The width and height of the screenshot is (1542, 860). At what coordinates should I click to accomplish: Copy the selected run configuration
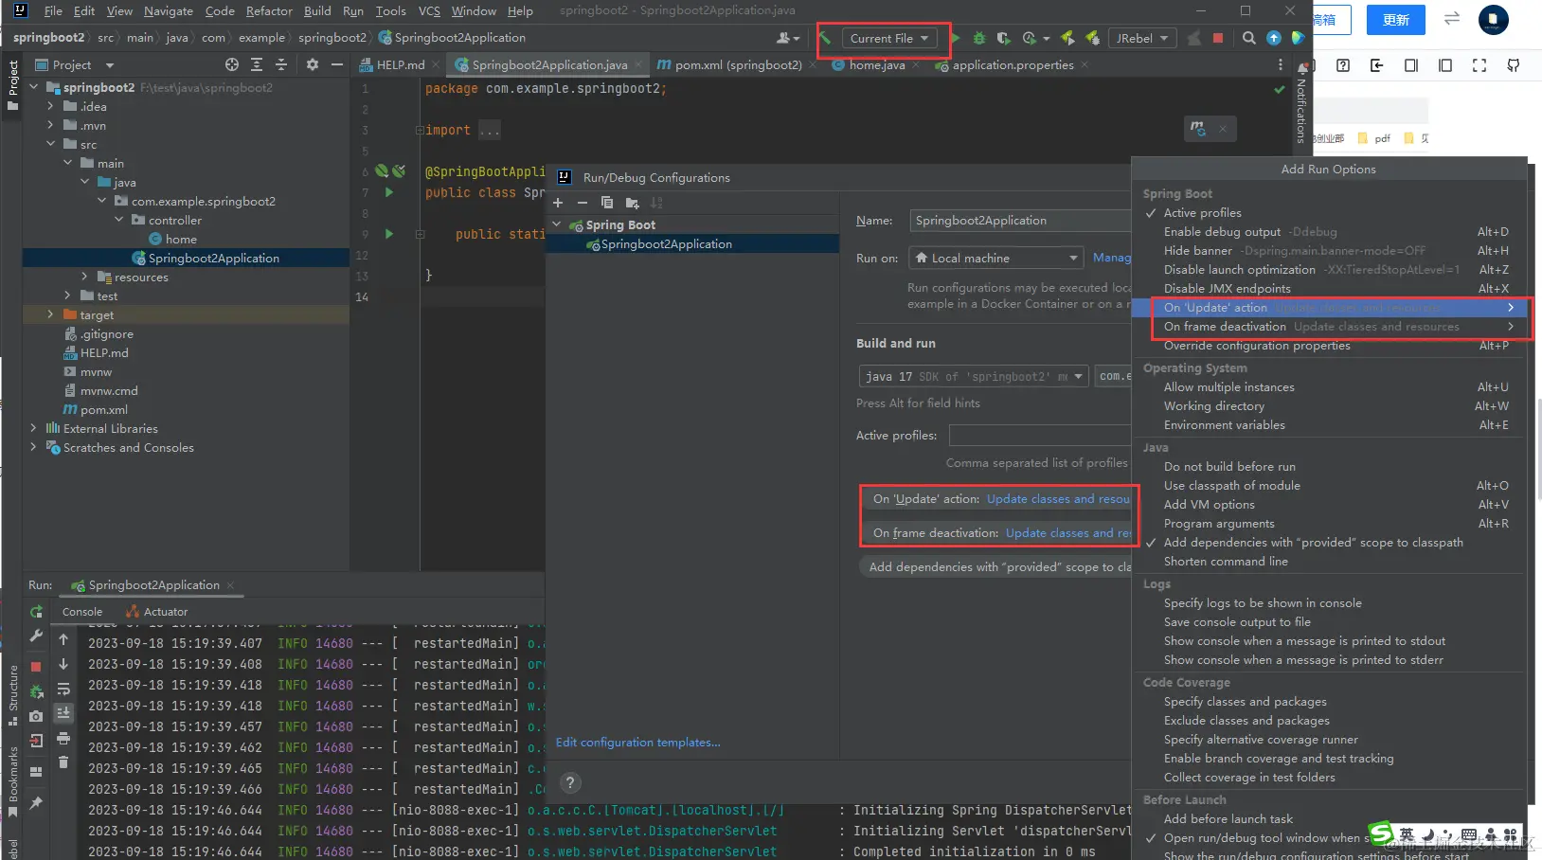(x=607, y=203)
